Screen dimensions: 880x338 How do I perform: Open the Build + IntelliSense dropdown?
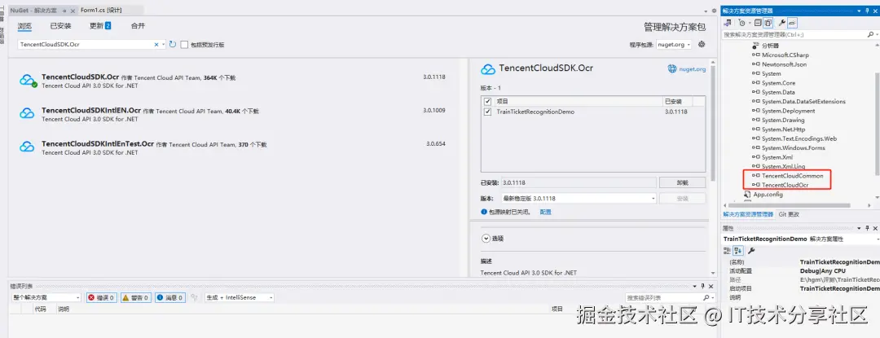(239, 297)
